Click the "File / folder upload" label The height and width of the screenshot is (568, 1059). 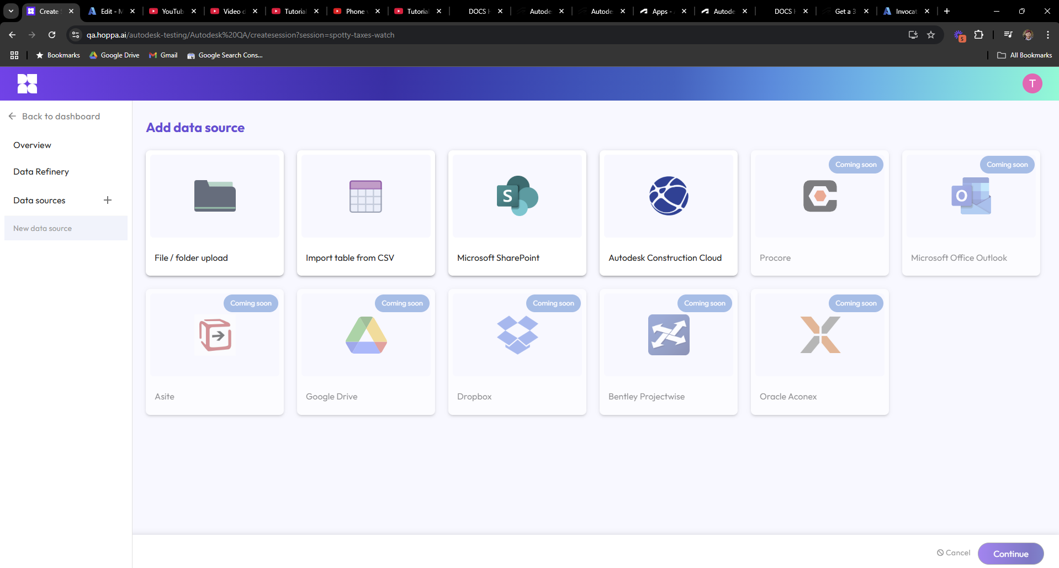click(191, 257)
